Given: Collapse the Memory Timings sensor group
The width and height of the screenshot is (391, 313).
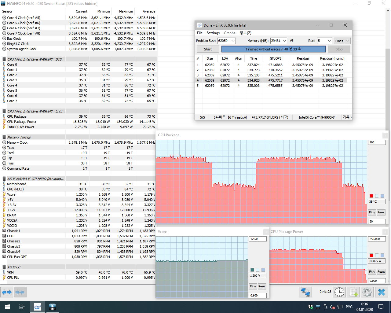Looking at the screenshot, I should coord(4,137).
